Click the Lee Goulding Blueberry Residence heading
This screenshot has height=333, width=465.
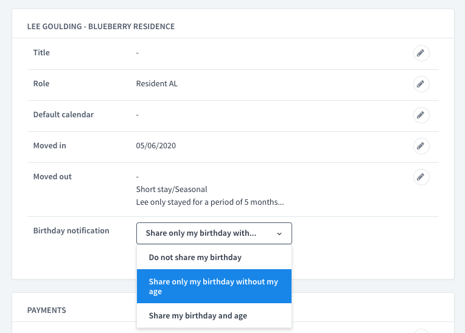(x=101, y=26)
